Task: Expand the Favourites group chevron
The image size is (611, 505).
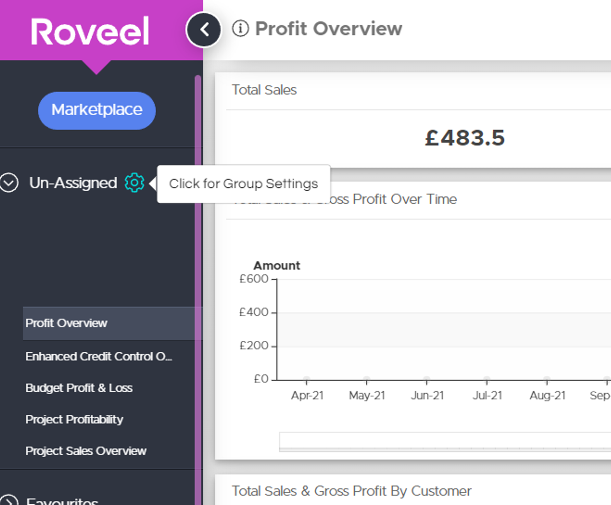Action: click(x=9, y=501)
